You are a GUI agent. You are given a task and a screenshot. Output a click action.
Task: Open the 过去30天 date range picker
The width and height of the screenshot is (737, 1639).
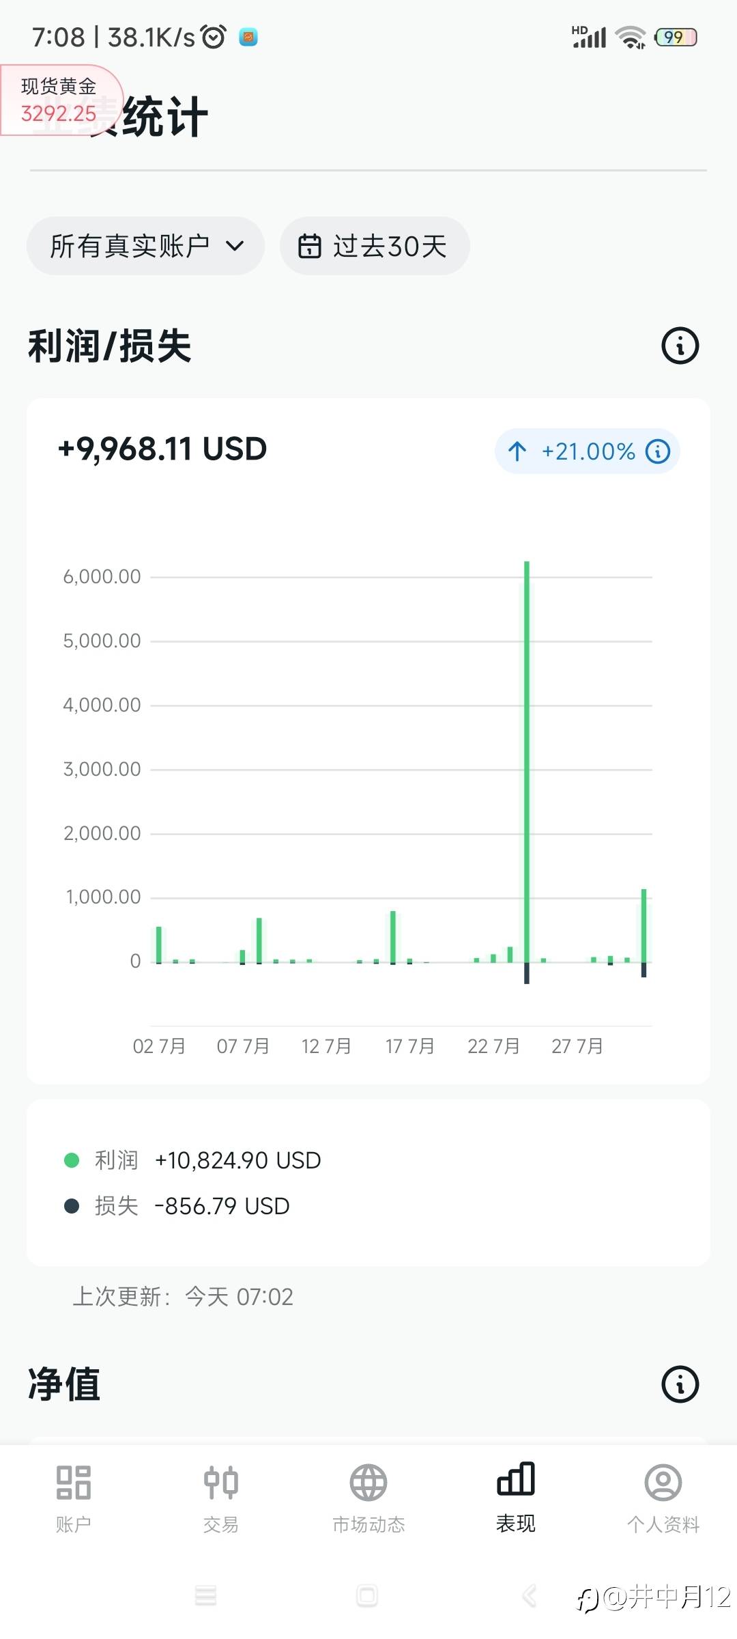[x=375, y=246]
